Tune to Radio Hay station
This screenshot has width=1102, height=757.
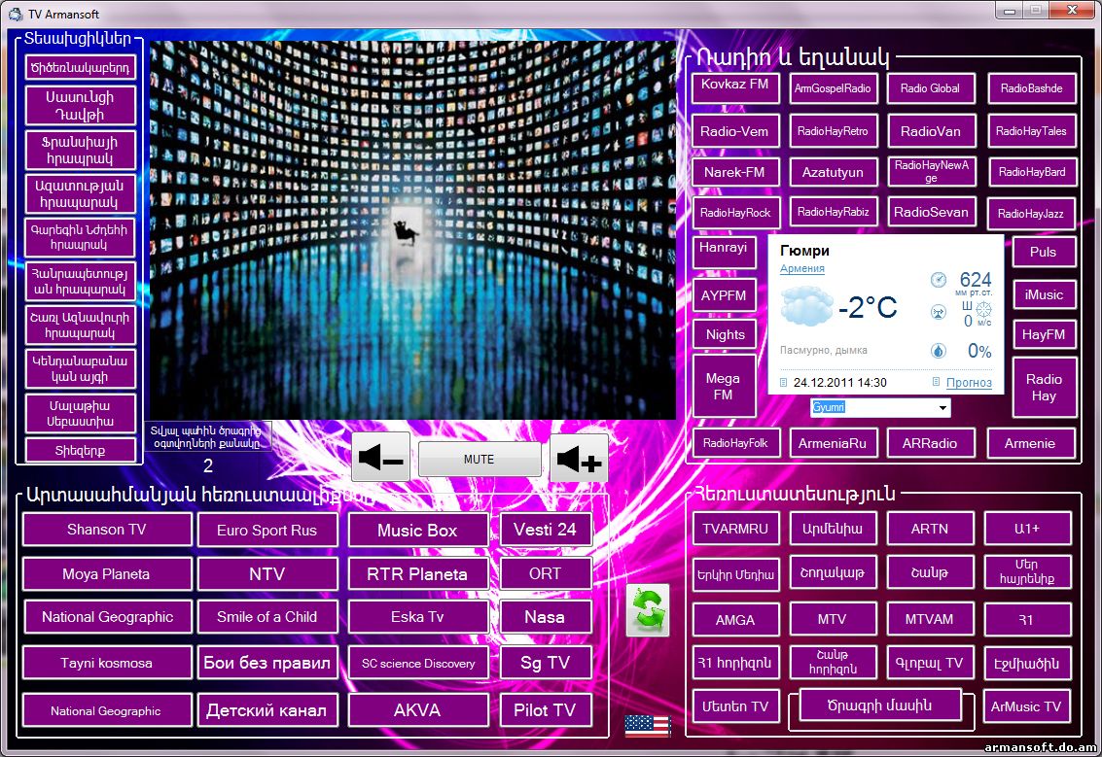click(1044, 387)
